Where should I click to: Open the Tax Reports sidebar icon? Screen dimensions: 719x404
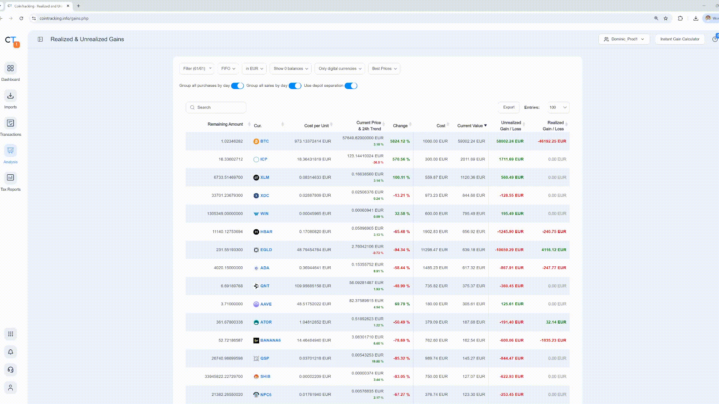10,178
